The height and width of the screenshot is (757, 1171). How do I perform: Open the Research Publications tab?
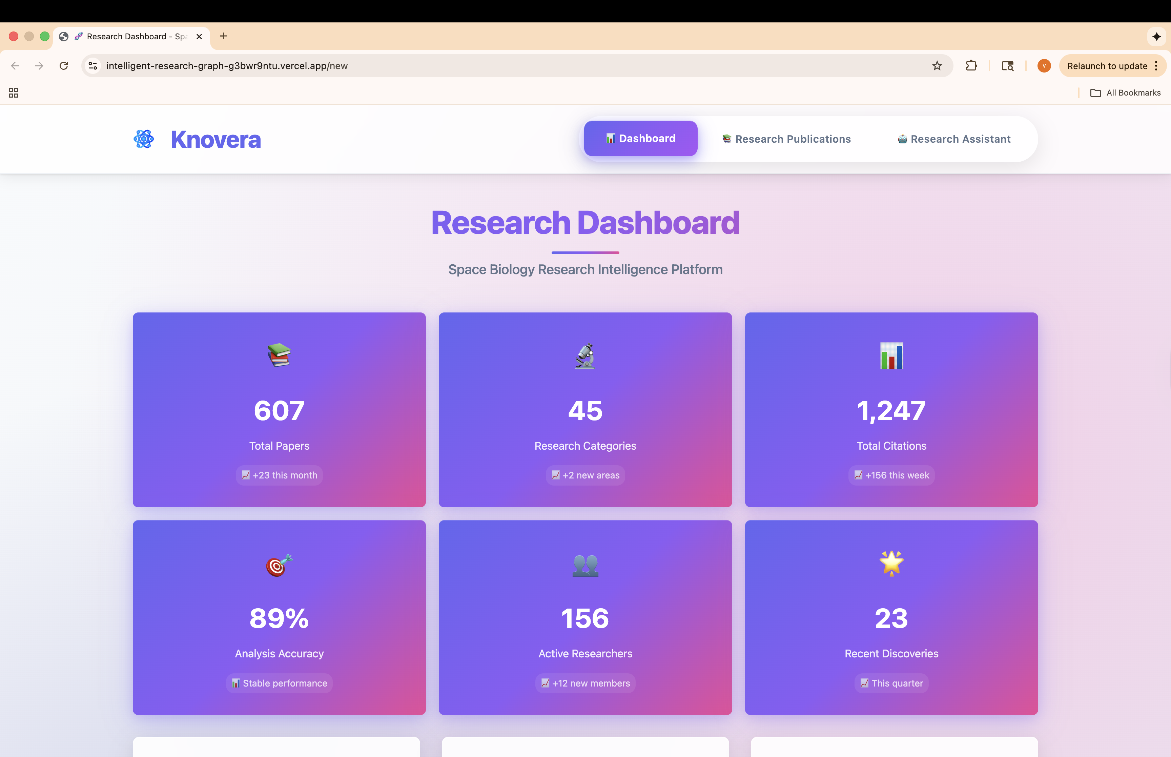[x=786, y=139]
